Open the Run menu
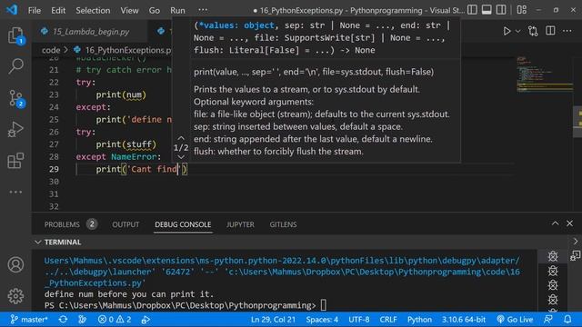 [177, 10]
